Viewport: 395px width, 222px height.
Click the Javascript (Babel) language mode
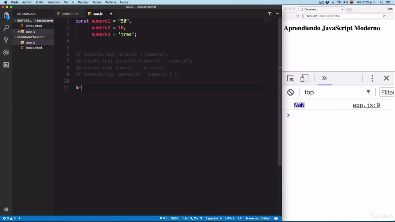pyautogui.click(x=258, y=218)
